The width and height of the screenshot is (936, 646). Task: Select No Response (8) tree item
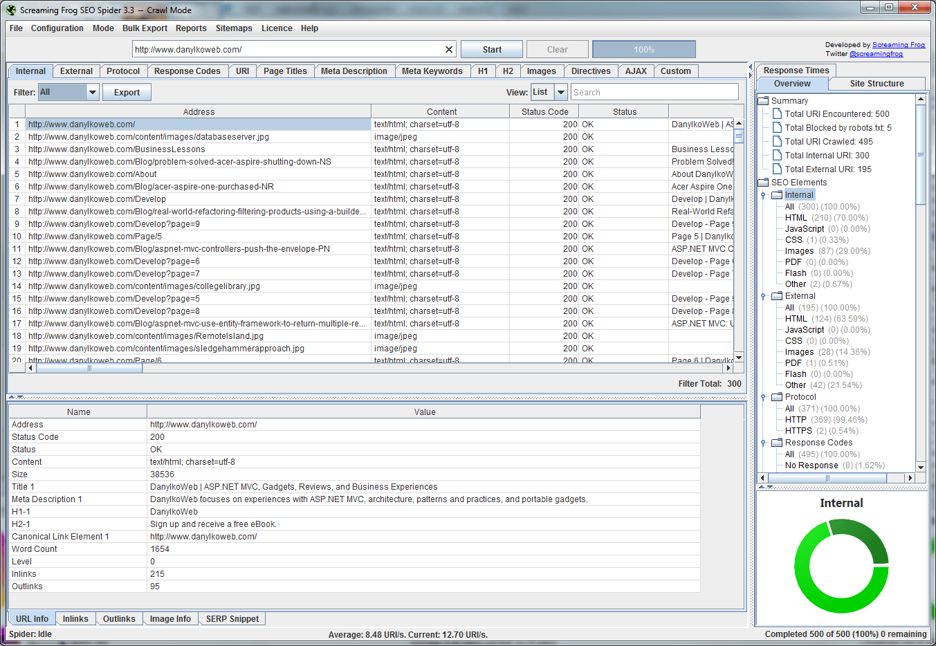point(834,465)
